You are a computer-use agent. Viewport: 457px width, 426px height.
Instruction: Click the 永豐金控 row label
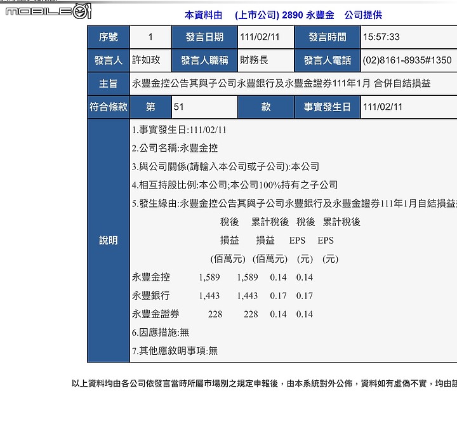pos(150,277)
